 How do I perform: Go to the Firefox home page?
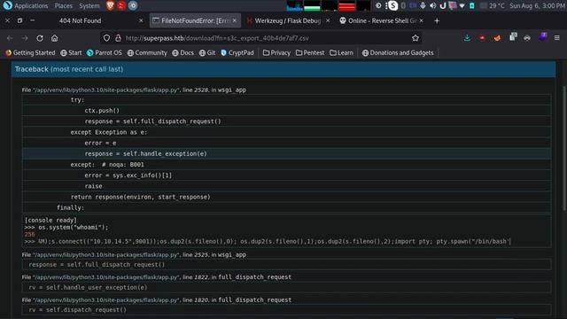click(54, 38)
